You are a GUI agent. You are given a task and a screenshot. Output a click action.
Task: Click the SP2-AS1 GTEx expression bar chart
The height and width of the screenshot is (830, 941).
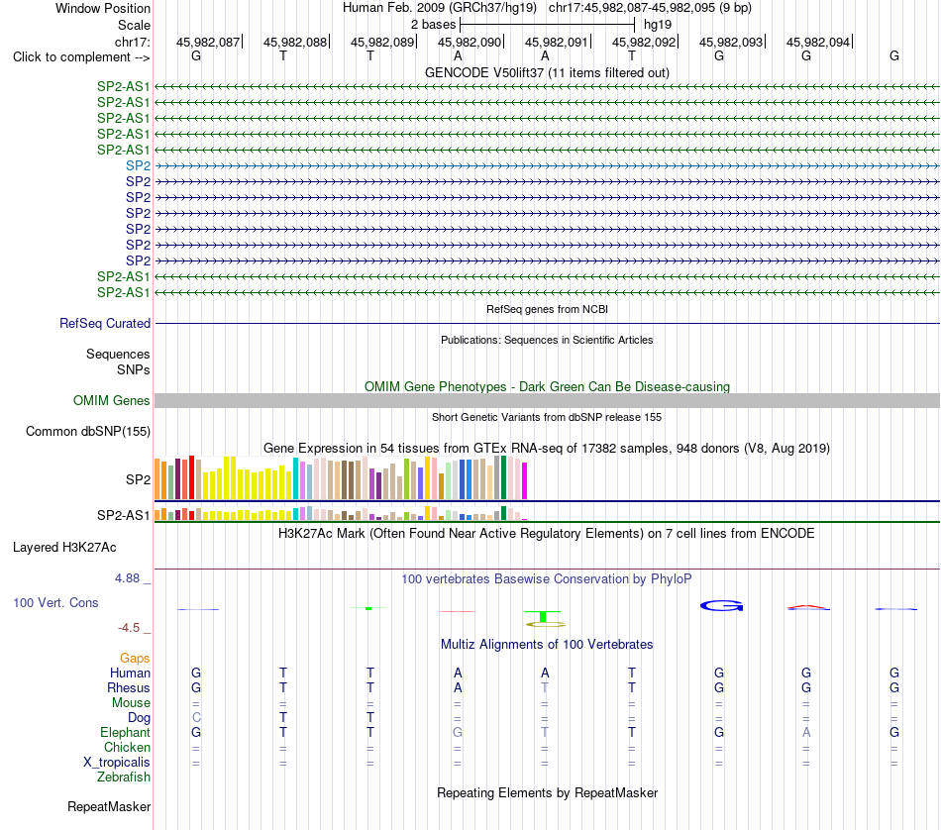[341, 514]
